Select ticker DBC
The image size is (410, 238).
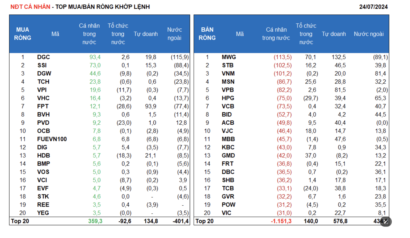click(228, 172)
